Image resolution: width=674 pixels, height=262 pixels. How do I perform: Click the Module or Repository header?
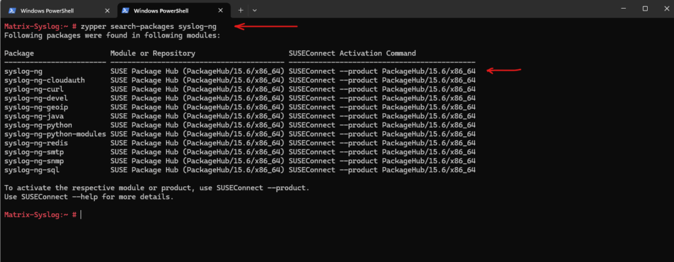click(x=153, y=53)
